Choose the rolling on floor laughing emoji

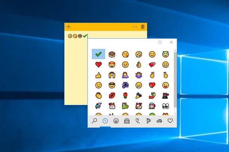click(139, 54)
